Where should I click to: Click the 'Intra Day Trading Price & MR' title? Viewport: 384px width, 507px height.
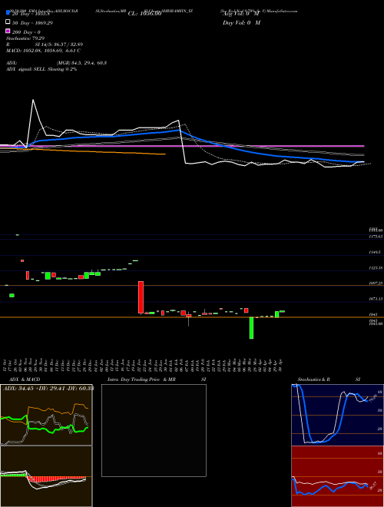coord(141,379)
